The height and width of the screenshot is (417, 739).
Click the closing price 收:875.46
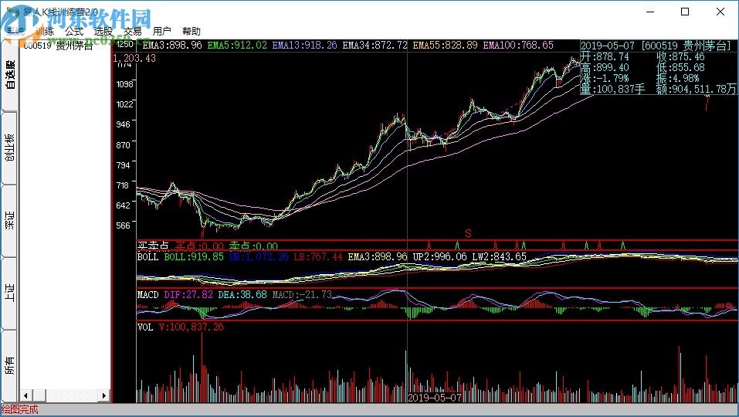(x=680, y=56)
